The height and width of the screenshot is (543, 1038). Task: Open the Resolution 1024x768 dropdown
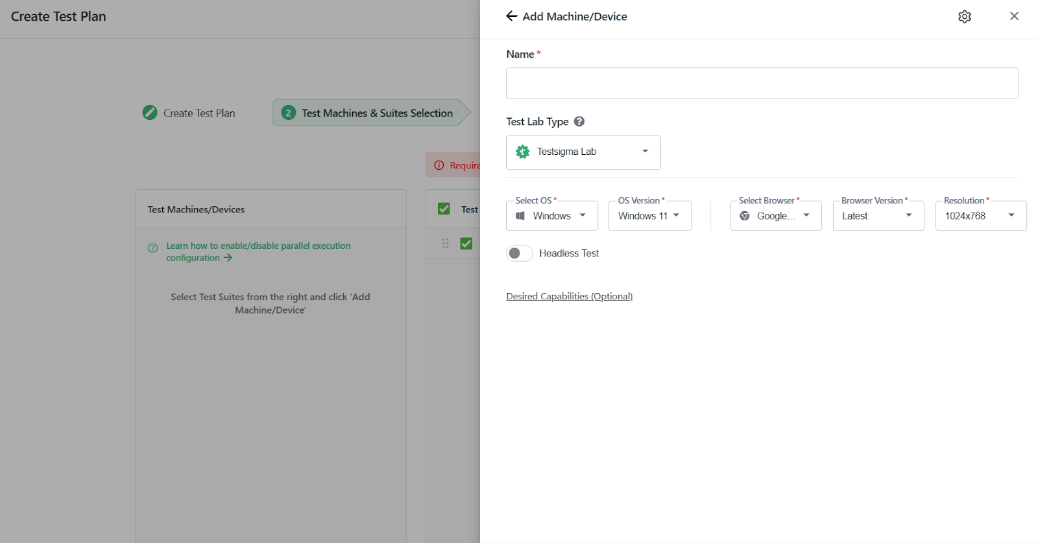(x=981, y=216)
